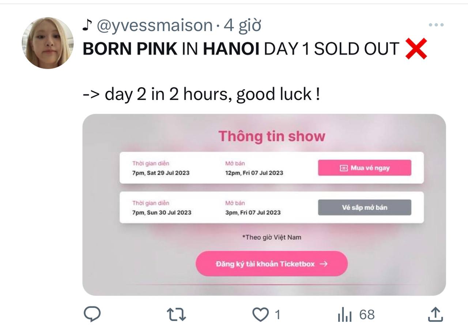Click the gray 'Vé sắp mở bán' button

pyautogui.click(x=365, y=208)
